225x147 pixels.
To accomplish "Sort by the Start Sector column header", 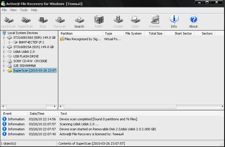I will 180,34.
